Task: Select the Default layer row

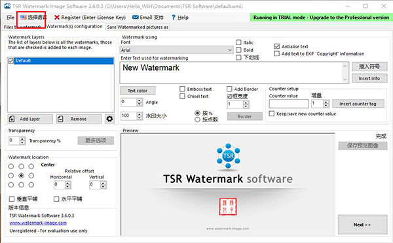Action: [x=61, y=61]
